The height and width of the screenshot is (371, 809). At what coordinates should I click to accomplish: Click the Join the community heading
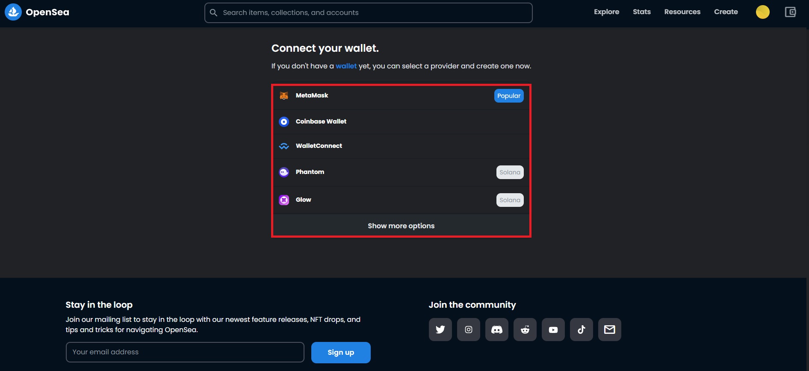(x=472, y=305)
